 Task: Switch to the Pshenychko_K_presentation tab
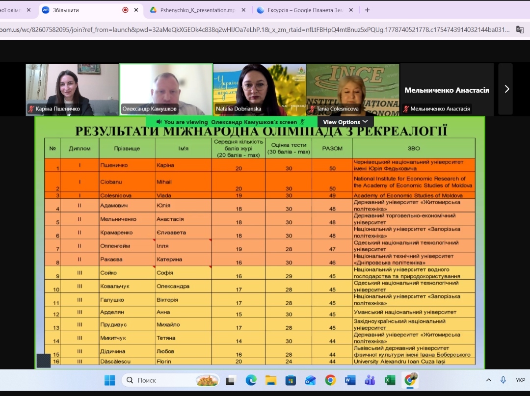click(x=198, y=10)
